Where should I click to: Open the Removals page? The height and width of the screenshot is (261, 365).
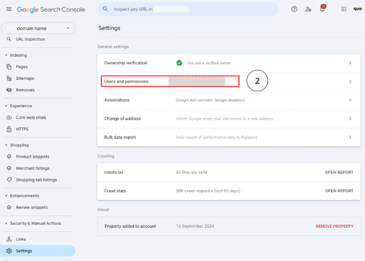click(25, 90)
